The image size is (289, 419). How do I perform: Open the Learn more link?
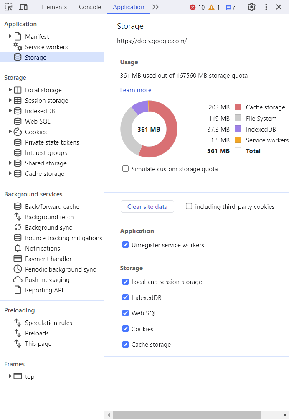coord(136,90)
